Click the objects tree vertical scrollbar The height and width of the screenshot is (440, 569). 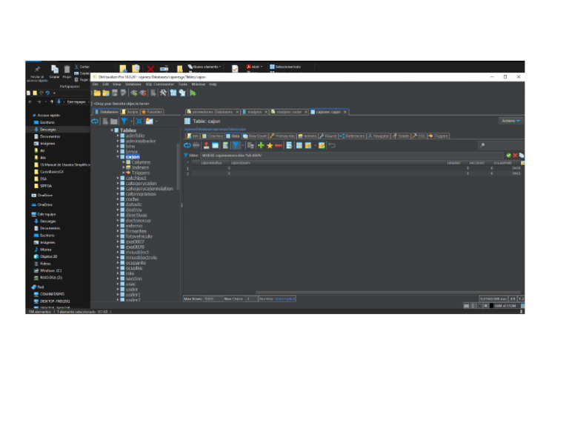pyautogui.click(x=178, y=166)
